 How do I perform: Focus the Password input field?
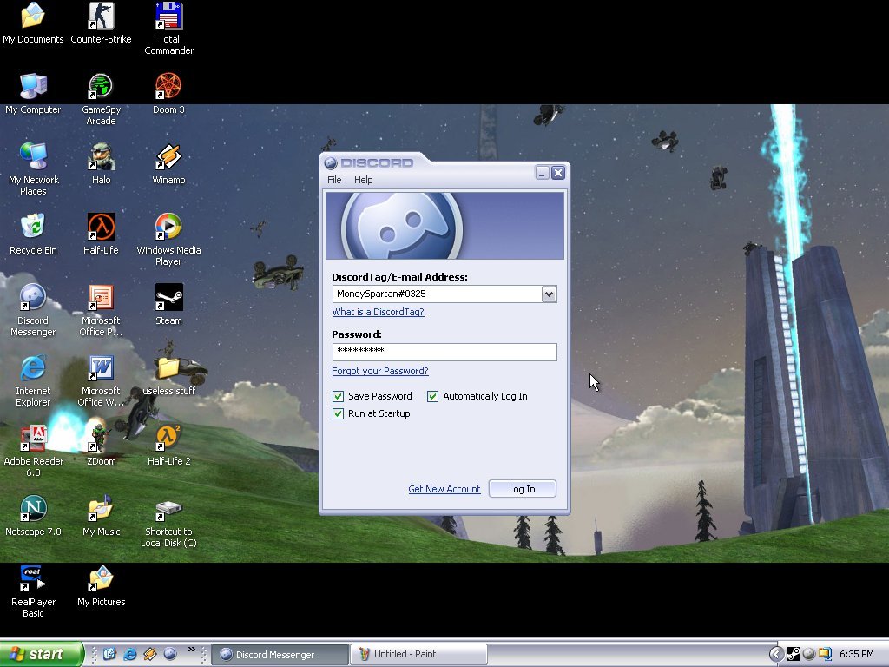click(x=444, y=352)
